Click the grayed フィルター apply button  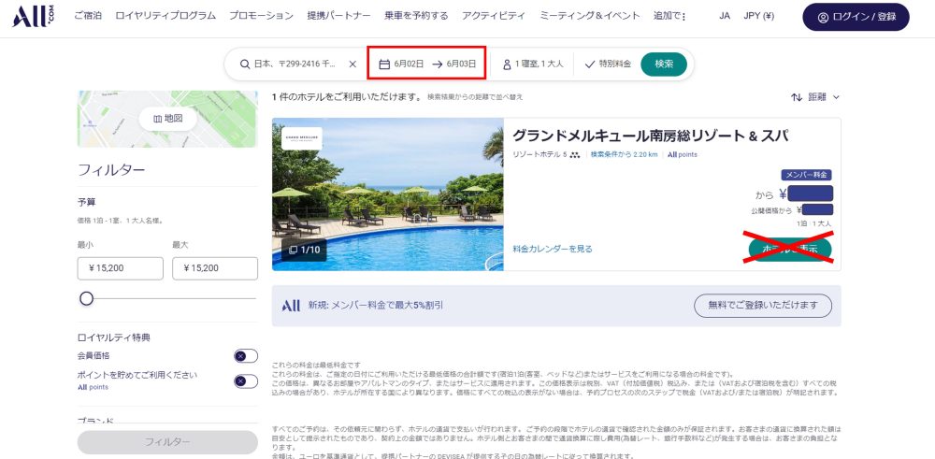coord(167,442)
